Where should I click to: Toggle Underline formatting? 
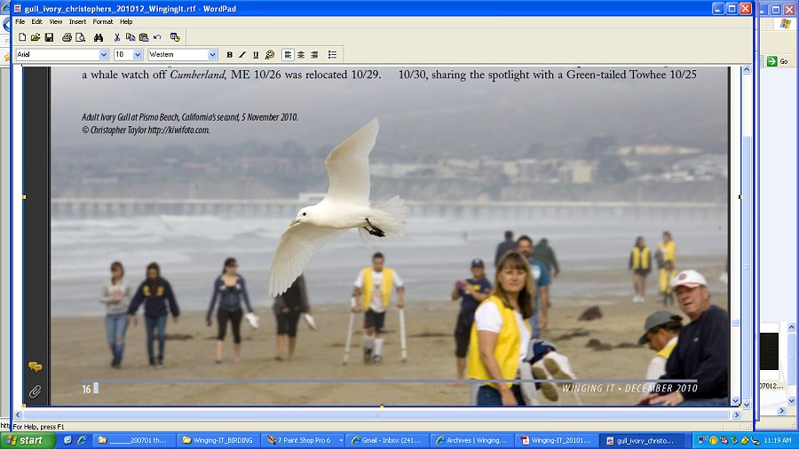256,55
